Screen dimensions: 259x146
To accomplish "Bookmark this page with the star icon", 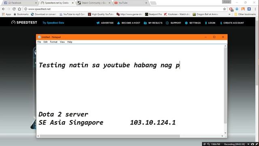I will pyautogui.click(x=224, y=9).
